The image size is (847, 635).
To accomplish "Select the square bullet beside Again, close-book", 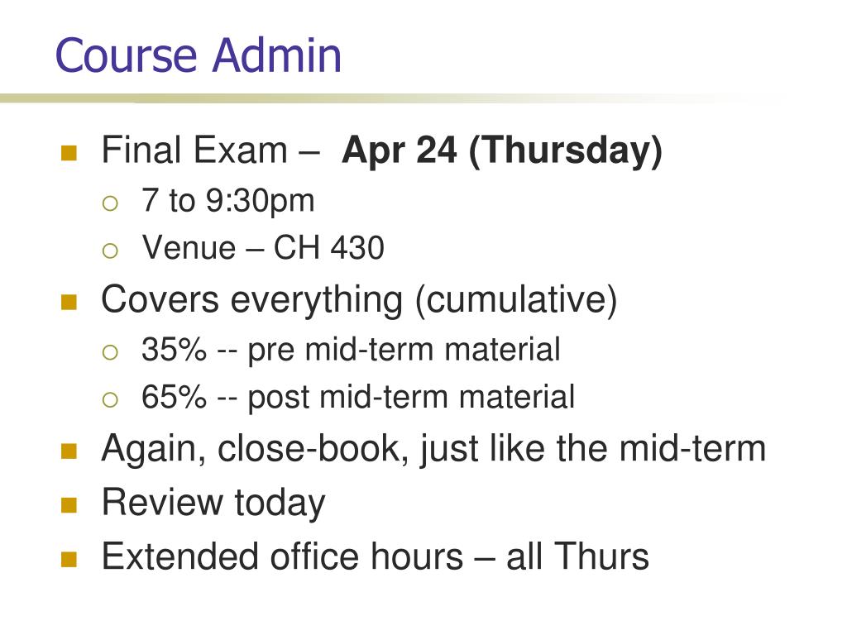I will 69,451.
